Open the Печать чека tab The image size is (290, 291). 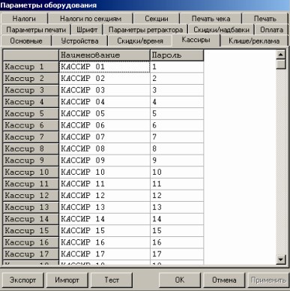coord(211,19)
